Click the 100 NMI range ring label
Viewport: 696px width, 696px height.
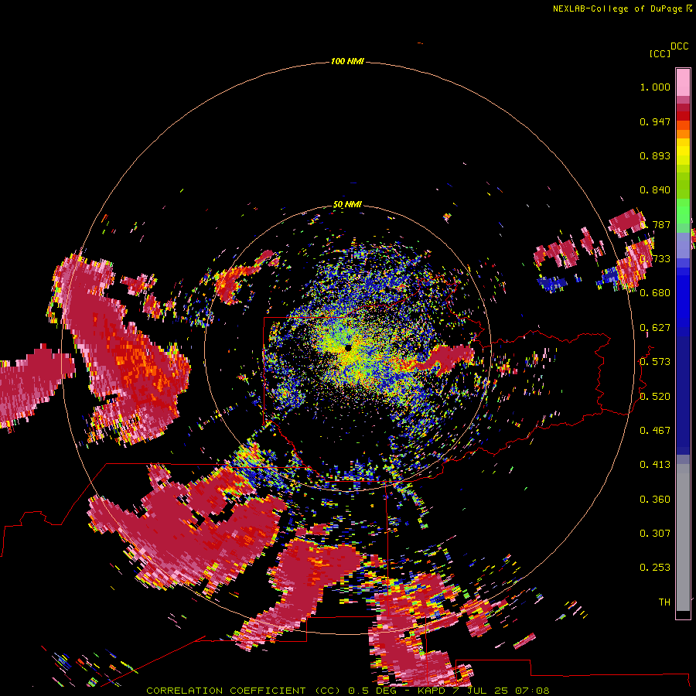point(347,61)
